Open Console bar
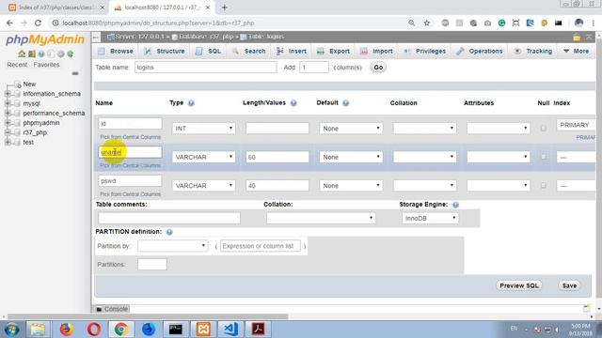The image size is (602, 338). click(112, 309)
